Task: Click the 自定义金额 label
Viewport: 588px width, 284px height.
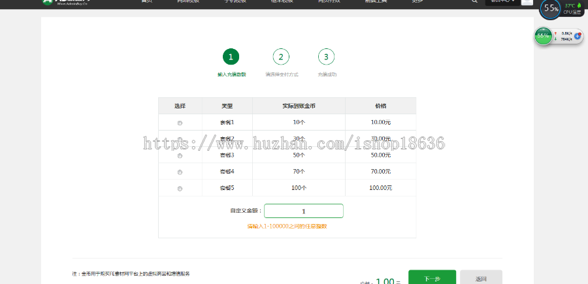Action: tap(246, 211)
